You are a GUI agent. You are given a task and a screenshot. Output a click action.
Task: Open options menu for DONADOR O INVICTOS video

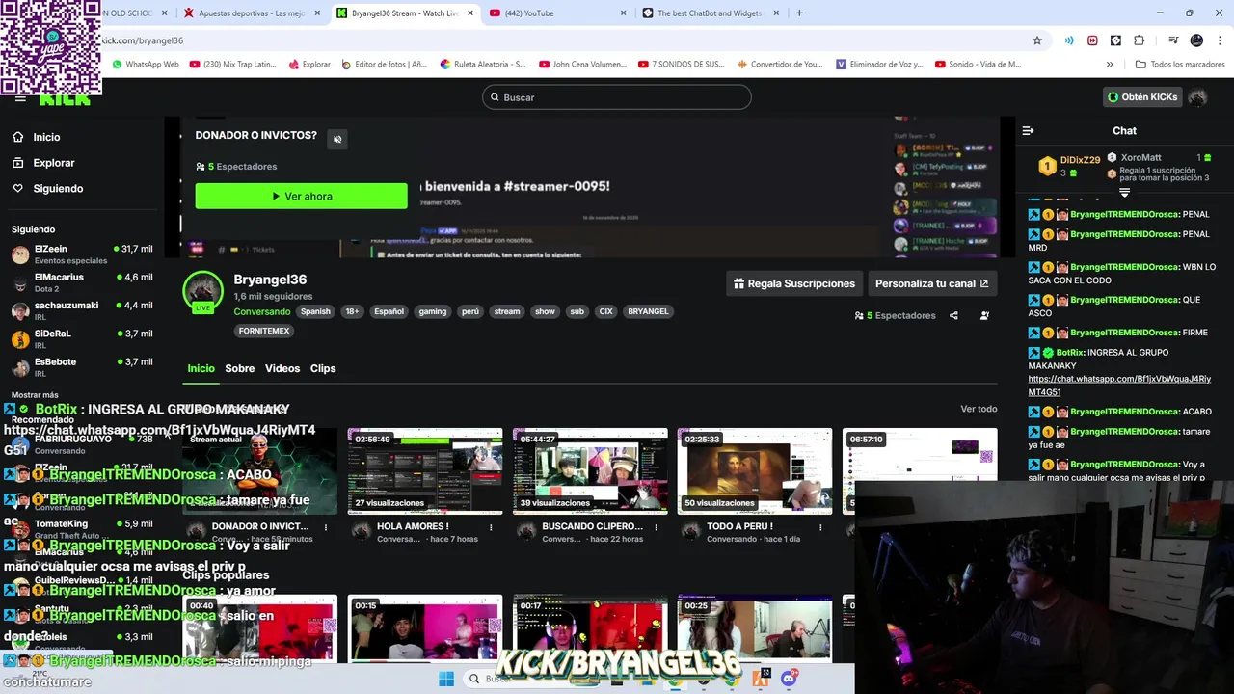tap(326, 527)
